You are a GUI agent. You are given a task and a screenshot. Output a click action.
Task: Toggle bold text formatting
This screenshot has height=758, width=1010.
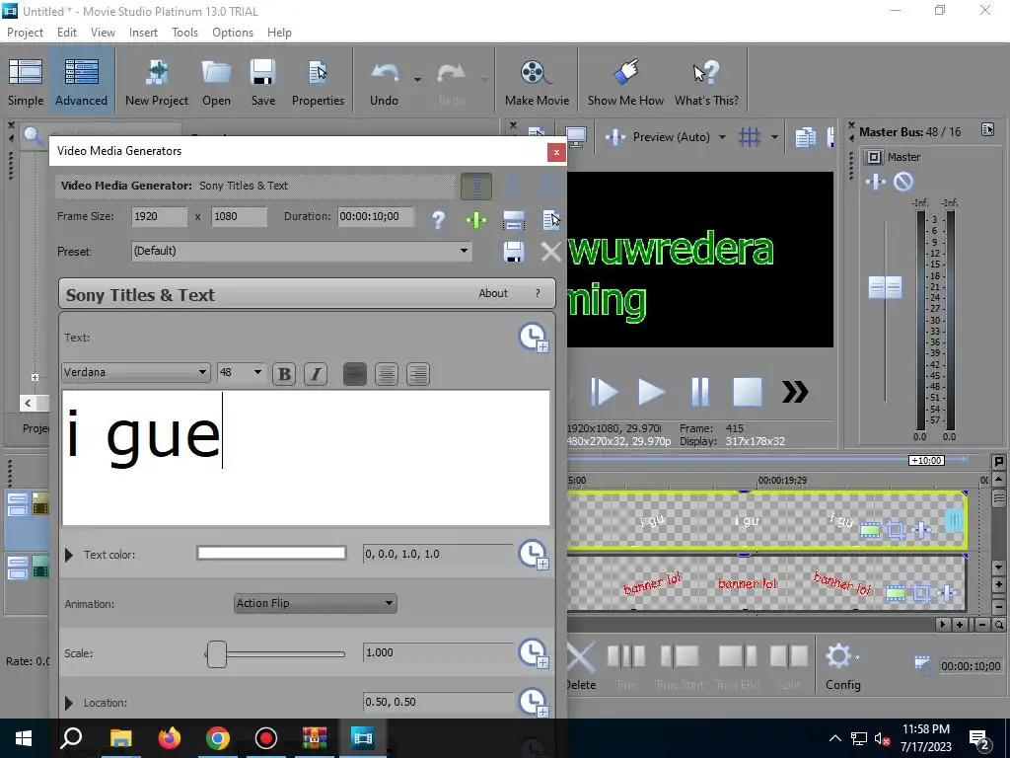coord(284,374)
